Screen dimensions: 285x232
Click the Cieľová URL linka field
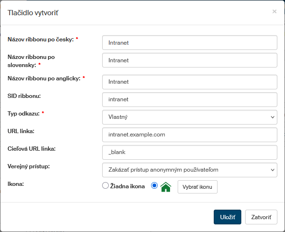pos(190,152)
